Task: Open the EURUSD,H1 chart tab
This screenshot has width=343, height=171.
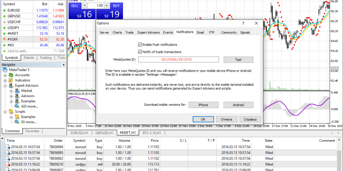Action: [79, 133]
